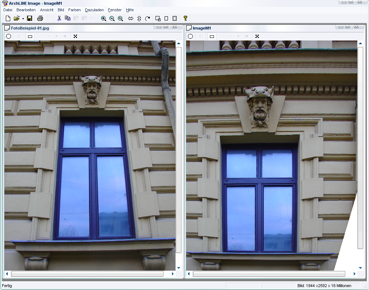Click scroll-left arrow in ImageM1 window
Viewport: 369px width, 290px height.
(x=188, y=274)
